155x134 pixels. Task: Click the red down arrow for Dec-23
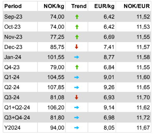pyautogui.click(x=77, y=47)
